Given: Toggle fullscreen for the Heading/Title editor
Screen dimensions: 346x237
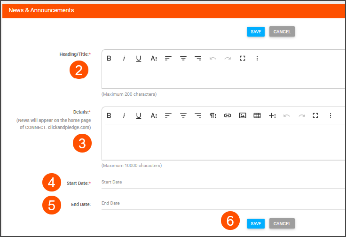Looking at the screenshot, I should pyautogui.click(x=243, y=58).
